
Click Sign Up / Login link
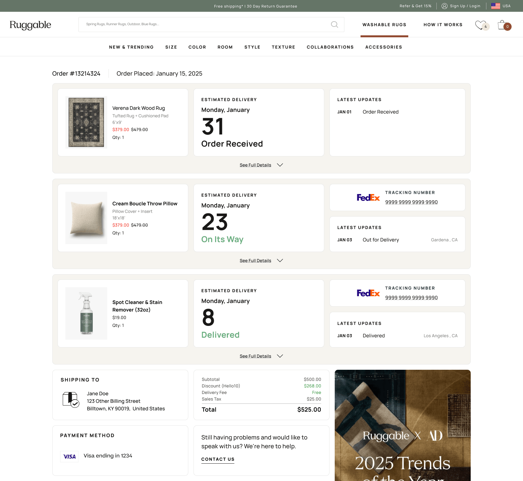[465, 6]
